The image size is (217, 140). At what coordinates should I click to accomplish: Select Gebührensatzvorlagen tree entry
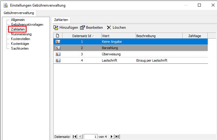click(x=27, y=25)
